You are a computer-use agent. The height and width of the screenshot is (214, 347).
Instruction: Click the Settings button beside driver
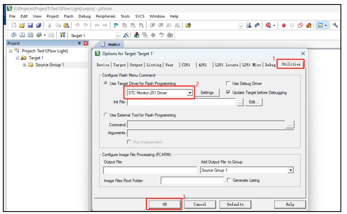(x=207, y=93)
